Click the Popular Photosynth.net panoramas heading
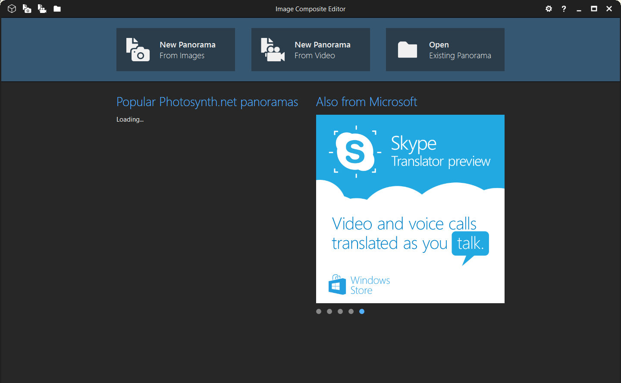 click(x=207, y=102)
